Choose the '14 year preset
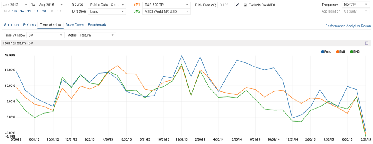The width and height of the screenshot is (373, 144). (x=29, y=11)
